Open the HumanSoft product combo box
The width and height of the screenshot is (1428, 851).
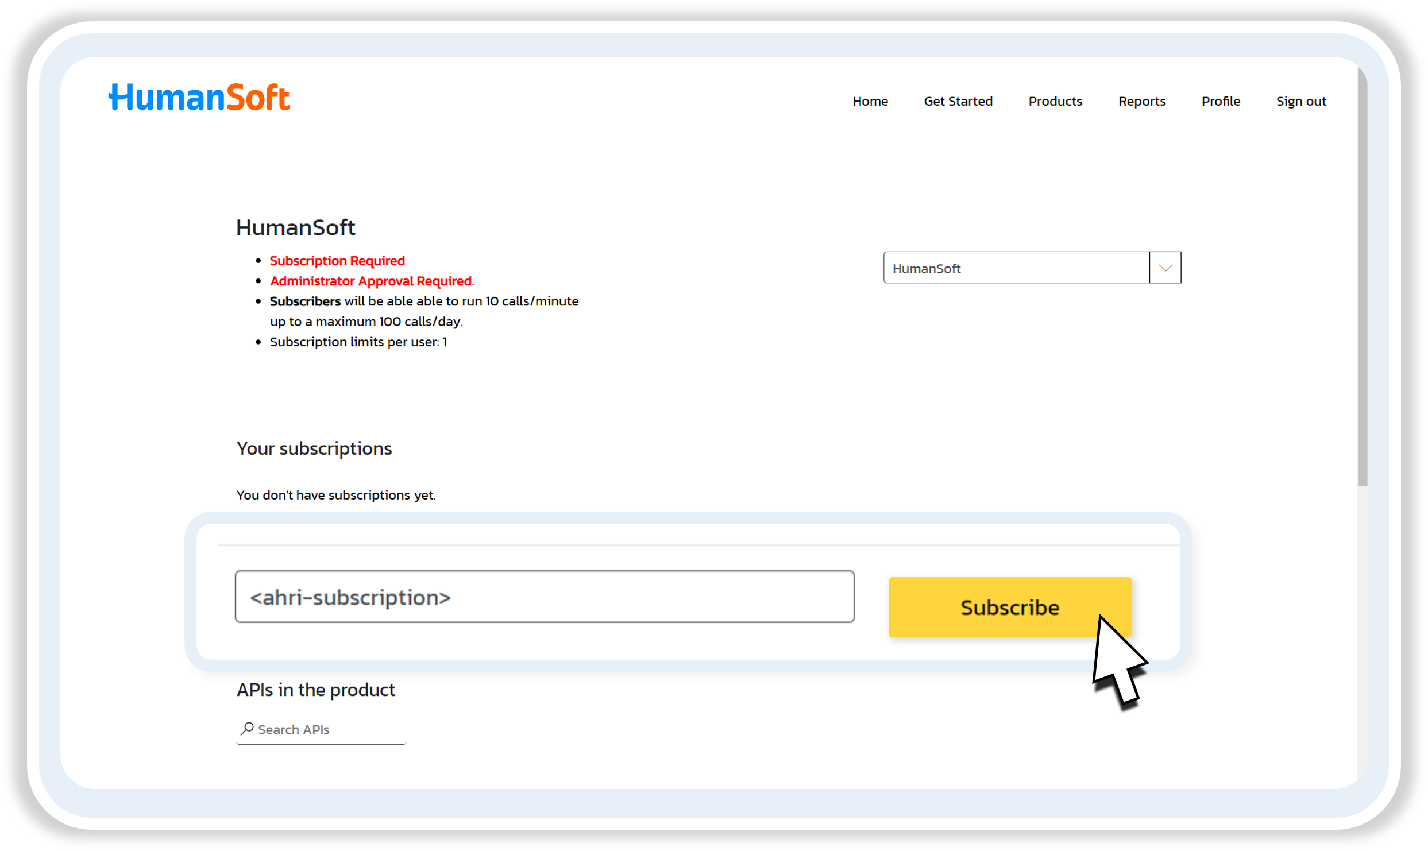1016,268
